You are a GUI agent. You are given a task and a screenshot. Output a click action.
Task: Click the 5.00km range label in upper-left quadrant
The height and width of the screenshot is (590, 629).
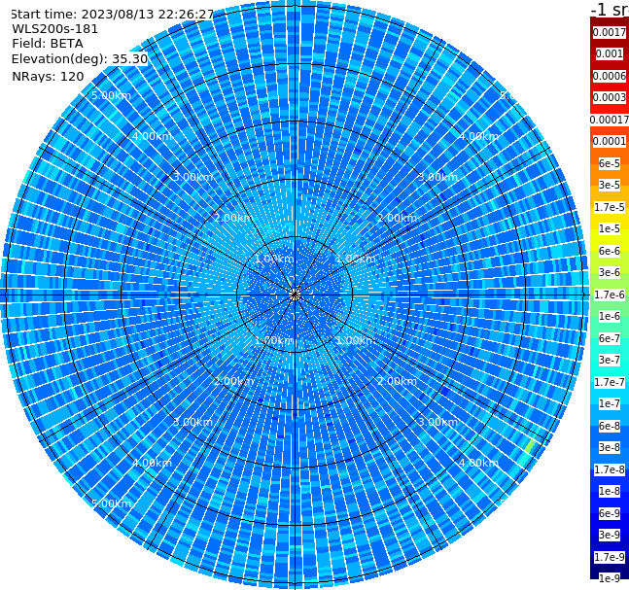coord(111,95)
